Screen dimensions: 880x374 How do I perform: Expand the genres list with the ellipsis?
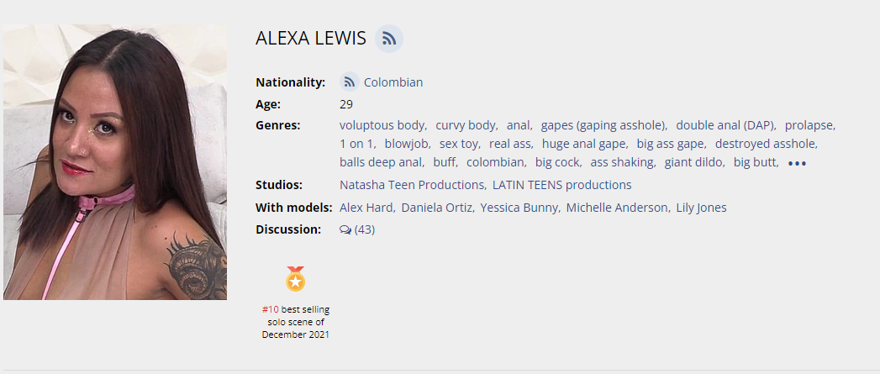pos(797,163)
